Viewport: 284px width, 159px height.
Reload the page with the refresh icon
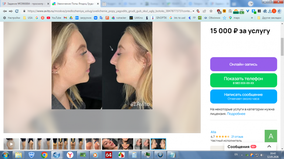click(x=17, y=11)
